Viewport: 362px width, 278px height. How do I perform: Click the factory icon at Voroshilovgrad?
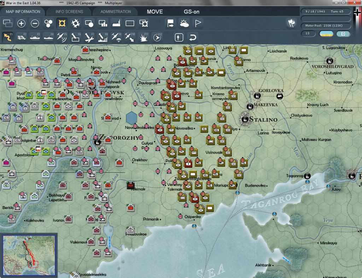330,61
